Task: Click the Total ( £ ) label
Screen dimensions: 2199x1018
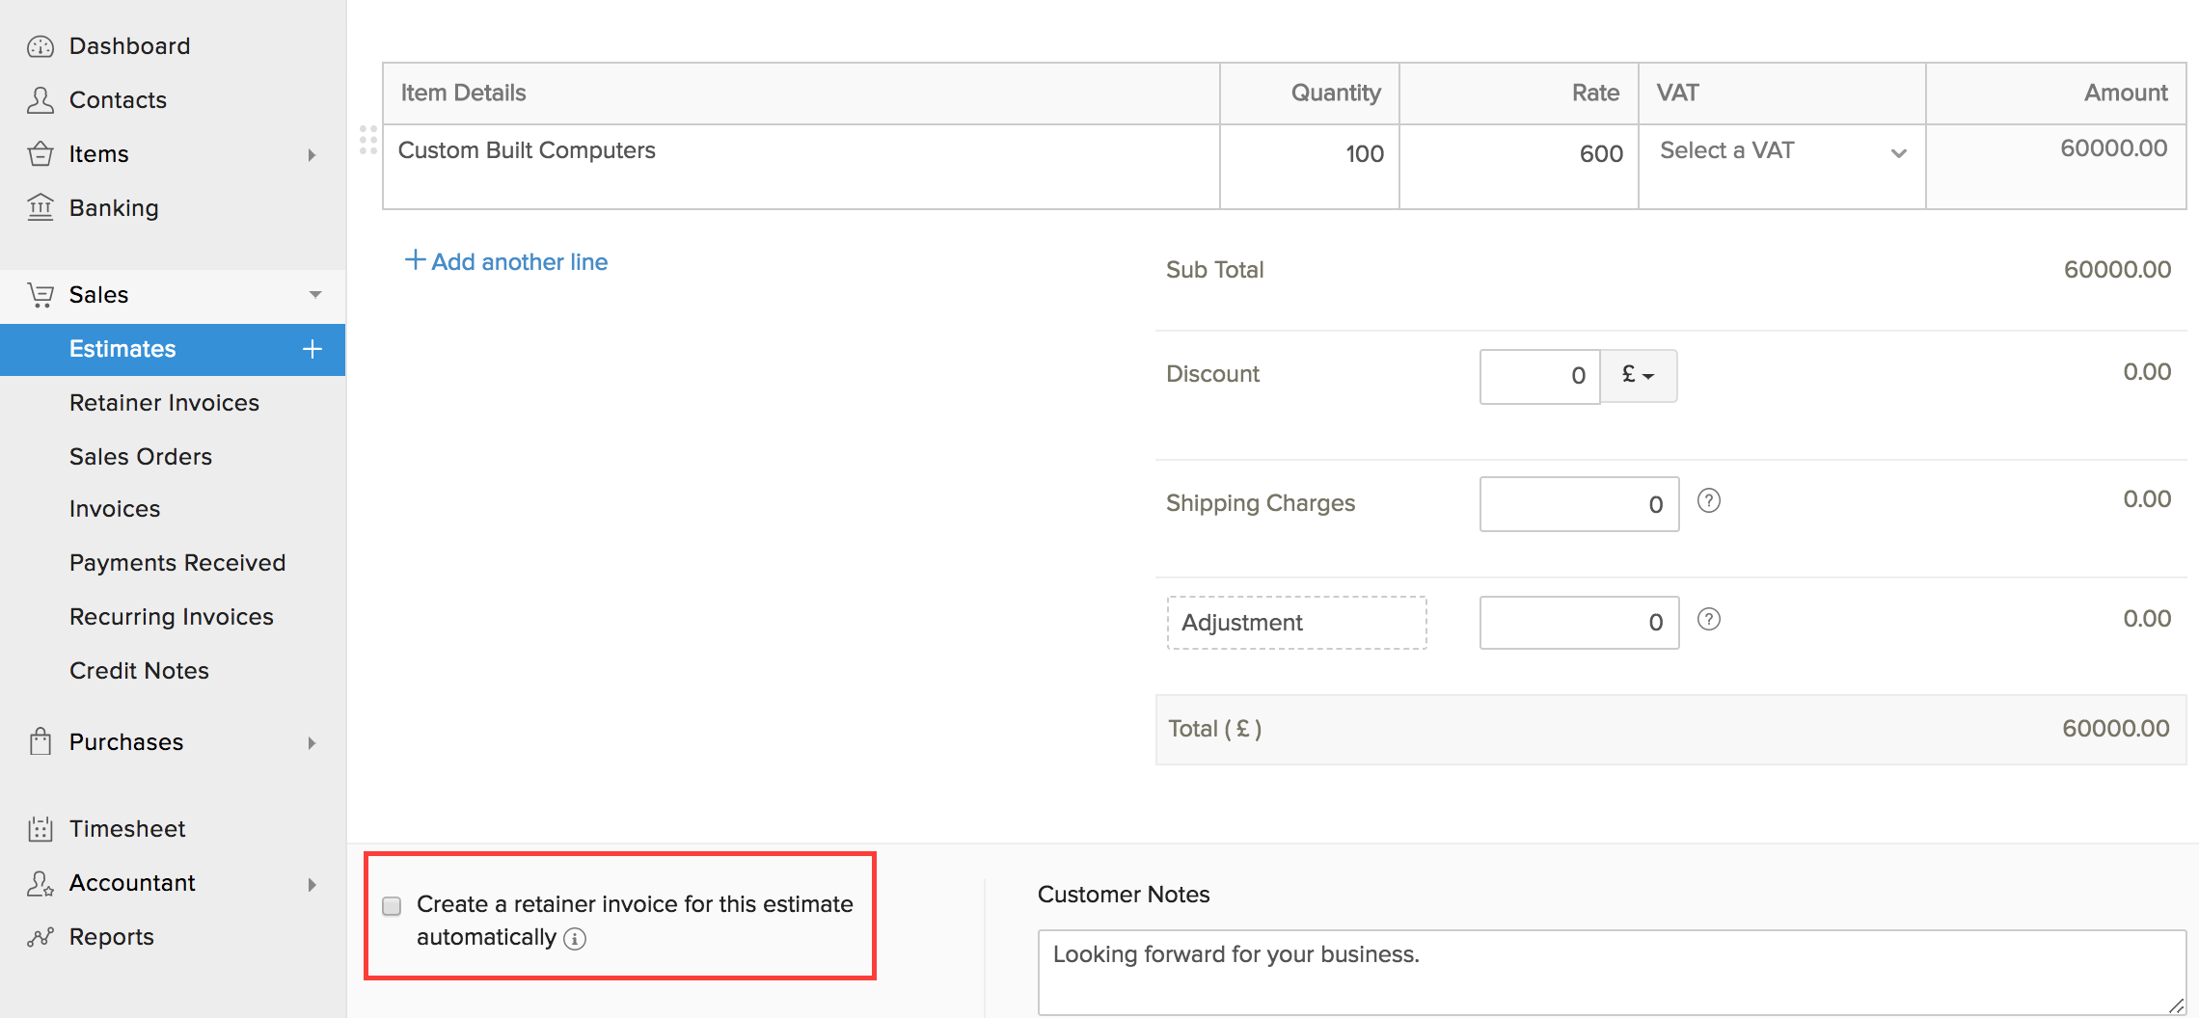Action: click(1214, 729)
